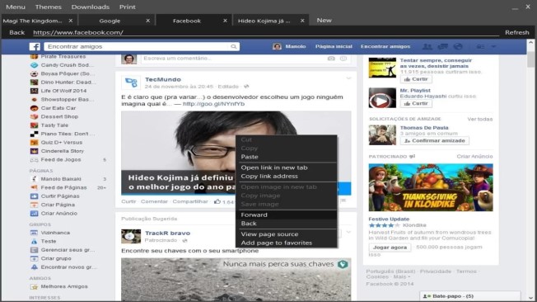Image resolution: width=537 pixels, height=302 pixels.
Task: Click Thanksgiving in Klondike ad image
Action: click(x=431, y=187)
